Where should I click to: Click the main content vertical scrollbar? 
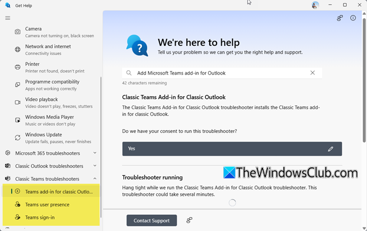click(x=364, y=80)
